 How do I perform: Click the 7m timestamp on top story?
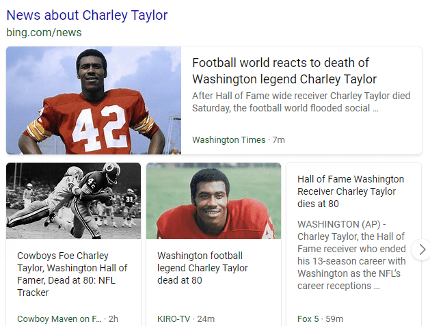pos(278,140)
